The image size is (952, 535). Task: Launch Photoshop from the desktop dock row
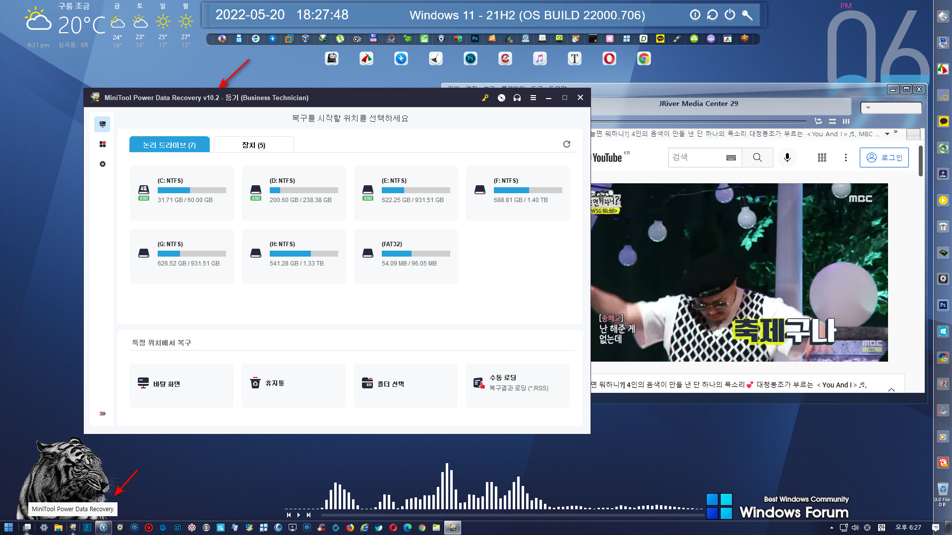[x=470, y=59]
